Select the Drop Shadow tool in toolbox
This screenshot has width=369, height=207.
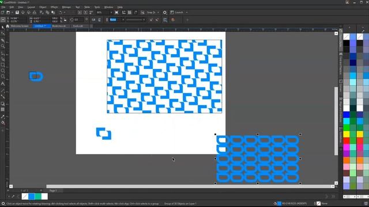coord(2,103)
